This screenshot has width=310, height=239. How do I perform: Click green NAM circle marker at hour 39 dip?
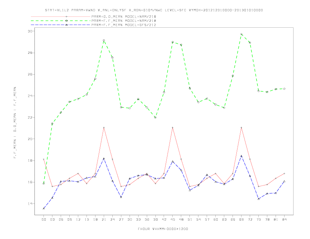155,118
